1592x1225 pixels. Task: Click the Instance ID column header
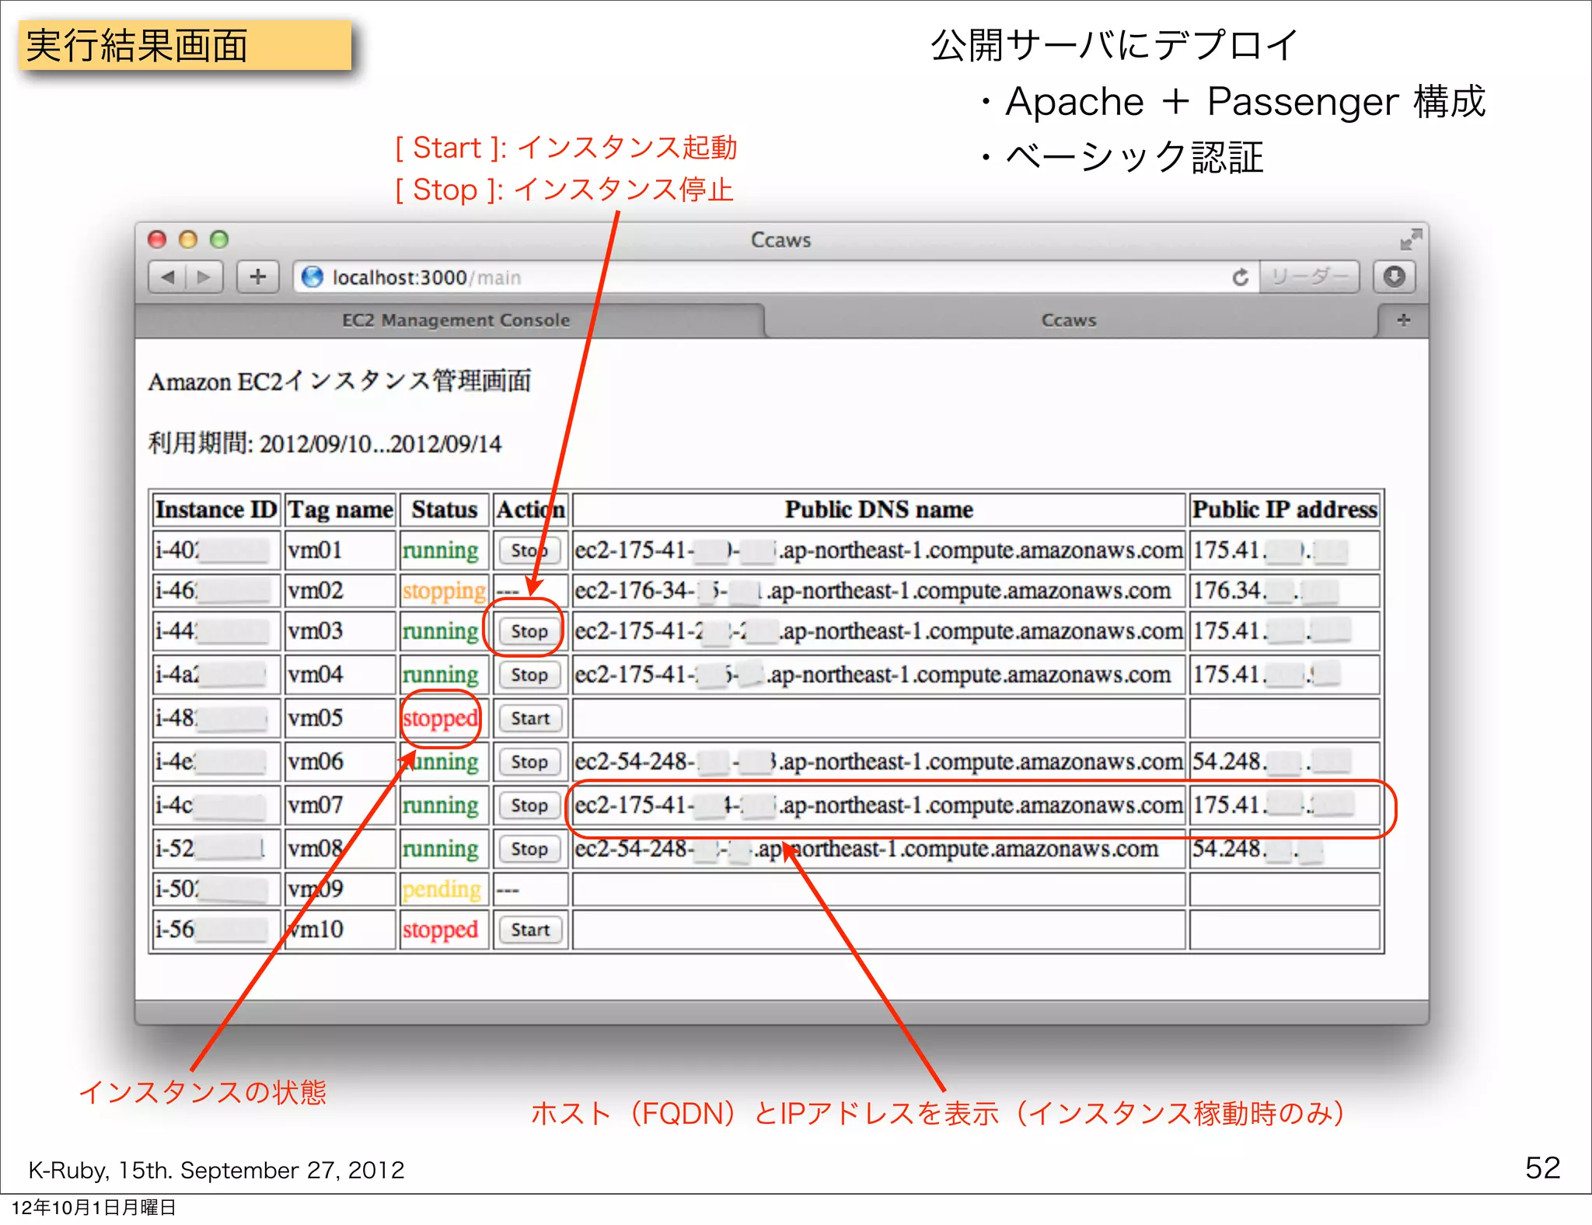tap(216, 509)
